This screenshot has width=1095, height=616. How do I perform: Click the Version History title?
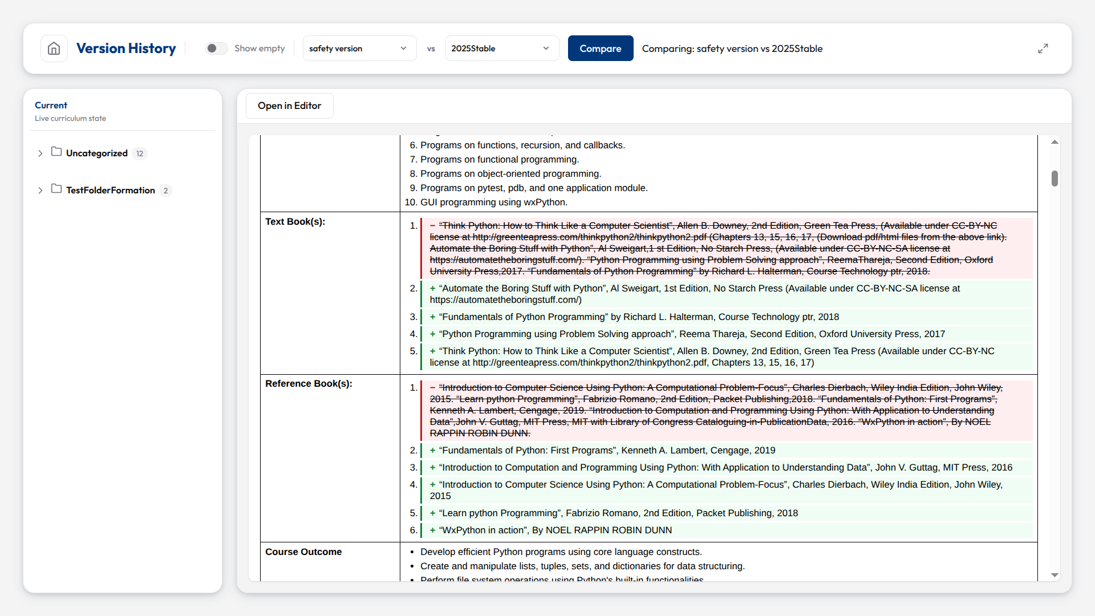point(126,48)
